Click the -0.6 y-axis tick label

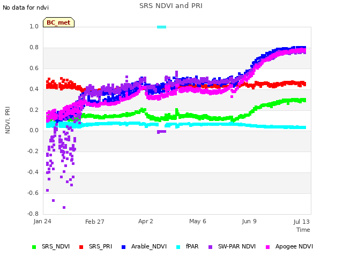[x=33, y=193]
